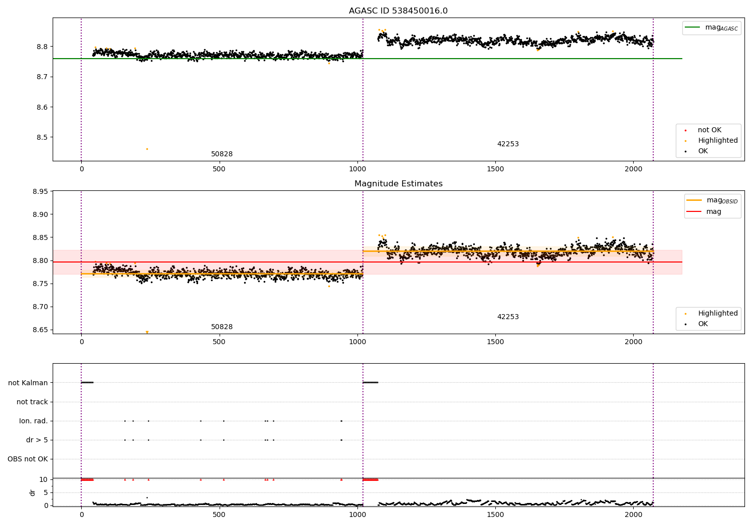Screen dimensions: 752x526
Task: Click the 'dr > 5' axis label
Action: [37, 440]
